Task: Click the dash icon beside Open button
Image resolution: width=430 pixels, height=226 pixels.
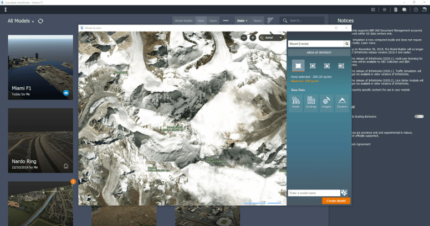Action: [x=226, y=20]
